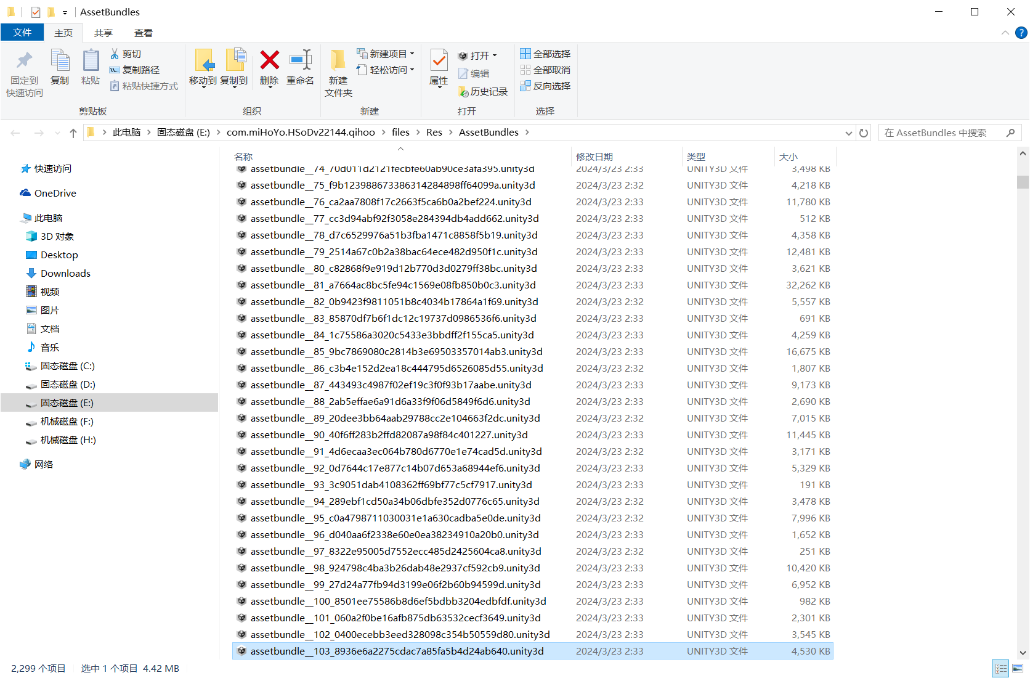Refresh the AssetBundles folder view

(864, 133)
